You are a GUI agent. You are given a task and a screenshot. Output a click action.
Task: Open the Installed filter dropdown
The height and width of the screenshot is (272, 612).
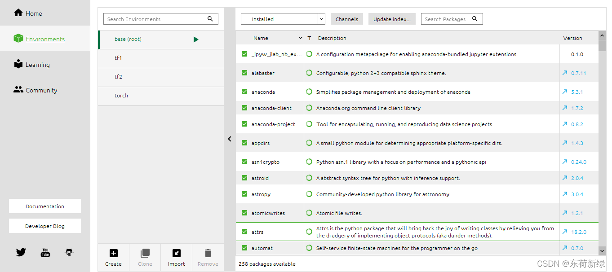[x=283, y=19]
